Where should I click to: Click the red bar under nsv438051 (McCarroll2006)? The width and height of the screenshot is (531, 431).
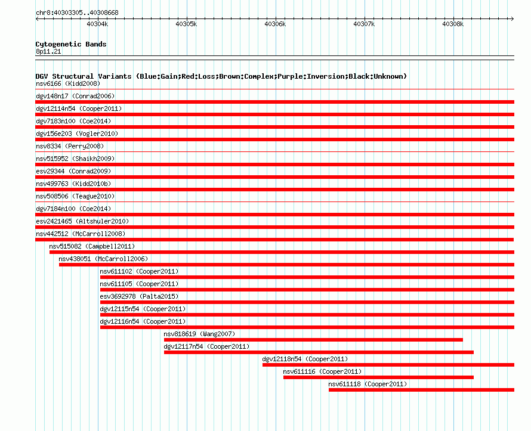(286, 265)
